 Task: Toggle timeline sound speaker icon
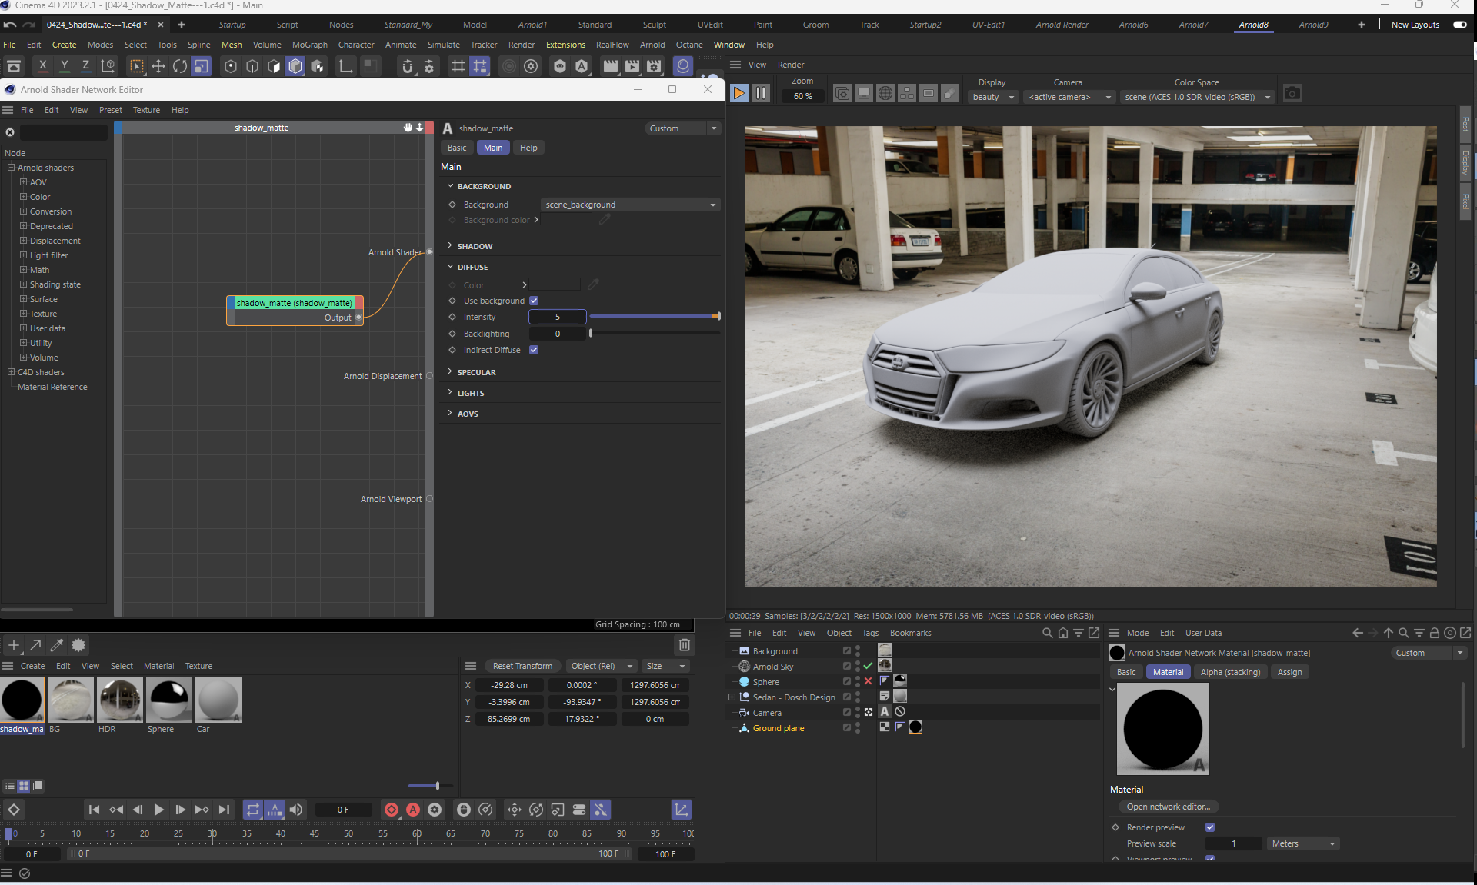tap(296, 810)
